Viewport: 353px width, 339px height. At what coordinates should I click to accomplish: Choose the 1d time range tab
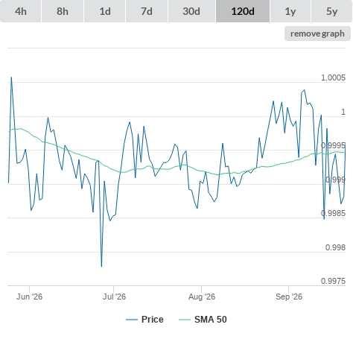[x=105, y=11]
